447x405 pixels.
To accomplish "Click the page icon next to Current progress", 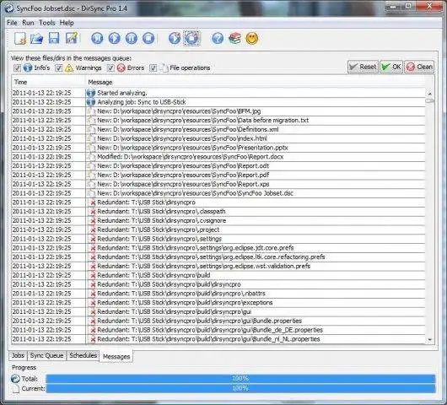I will (16, 388).
